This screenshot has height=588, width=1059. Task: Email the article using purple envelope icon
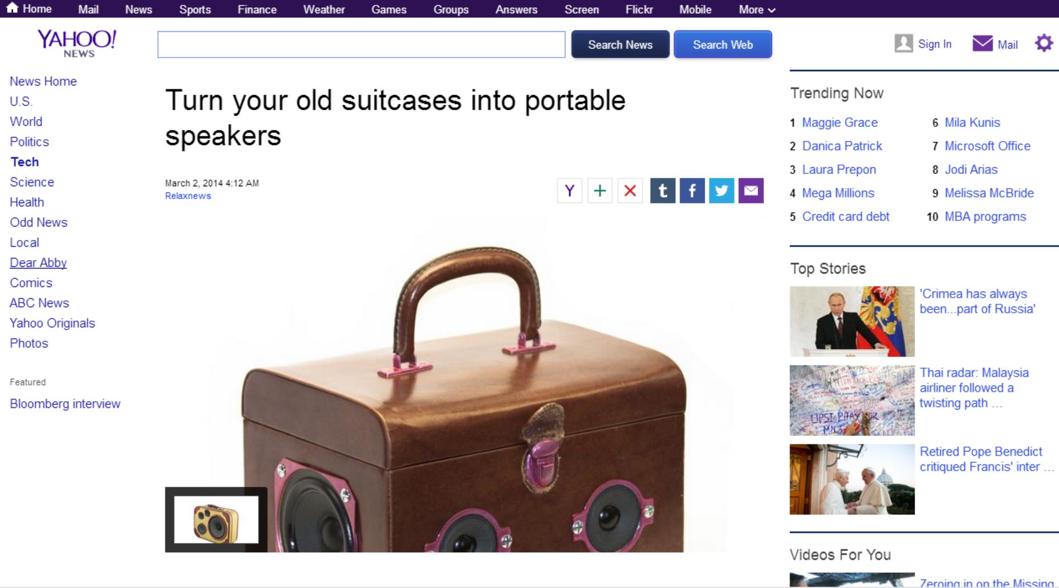tap(751, 191)
